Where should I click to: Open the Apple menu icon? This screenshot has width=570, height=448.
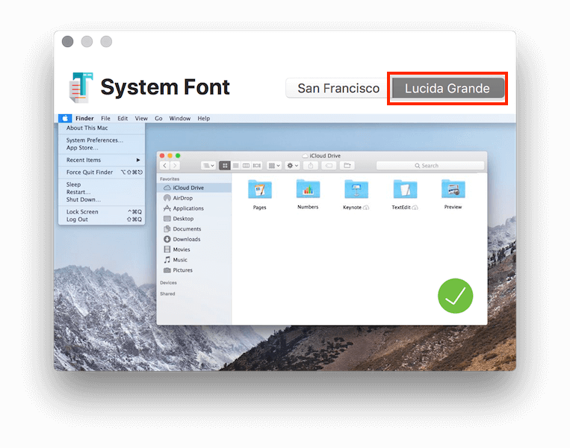[65, 119]
